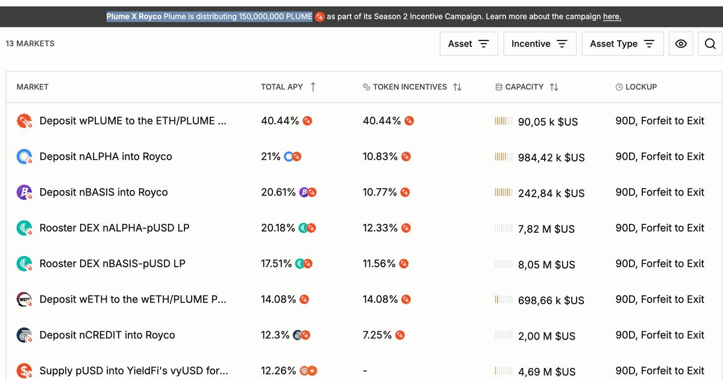Click the 8,05 M $US capacity value
The width and height of the screenshot is (723, 380).
click(x=546, y=264)
